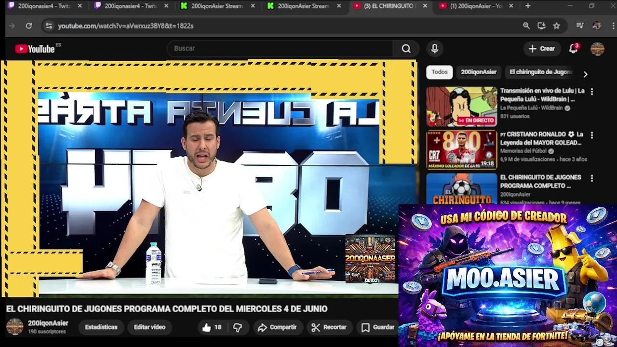Dislike the video with thumbs down
This screenshot has height=347, width=617.
point(237,327)
